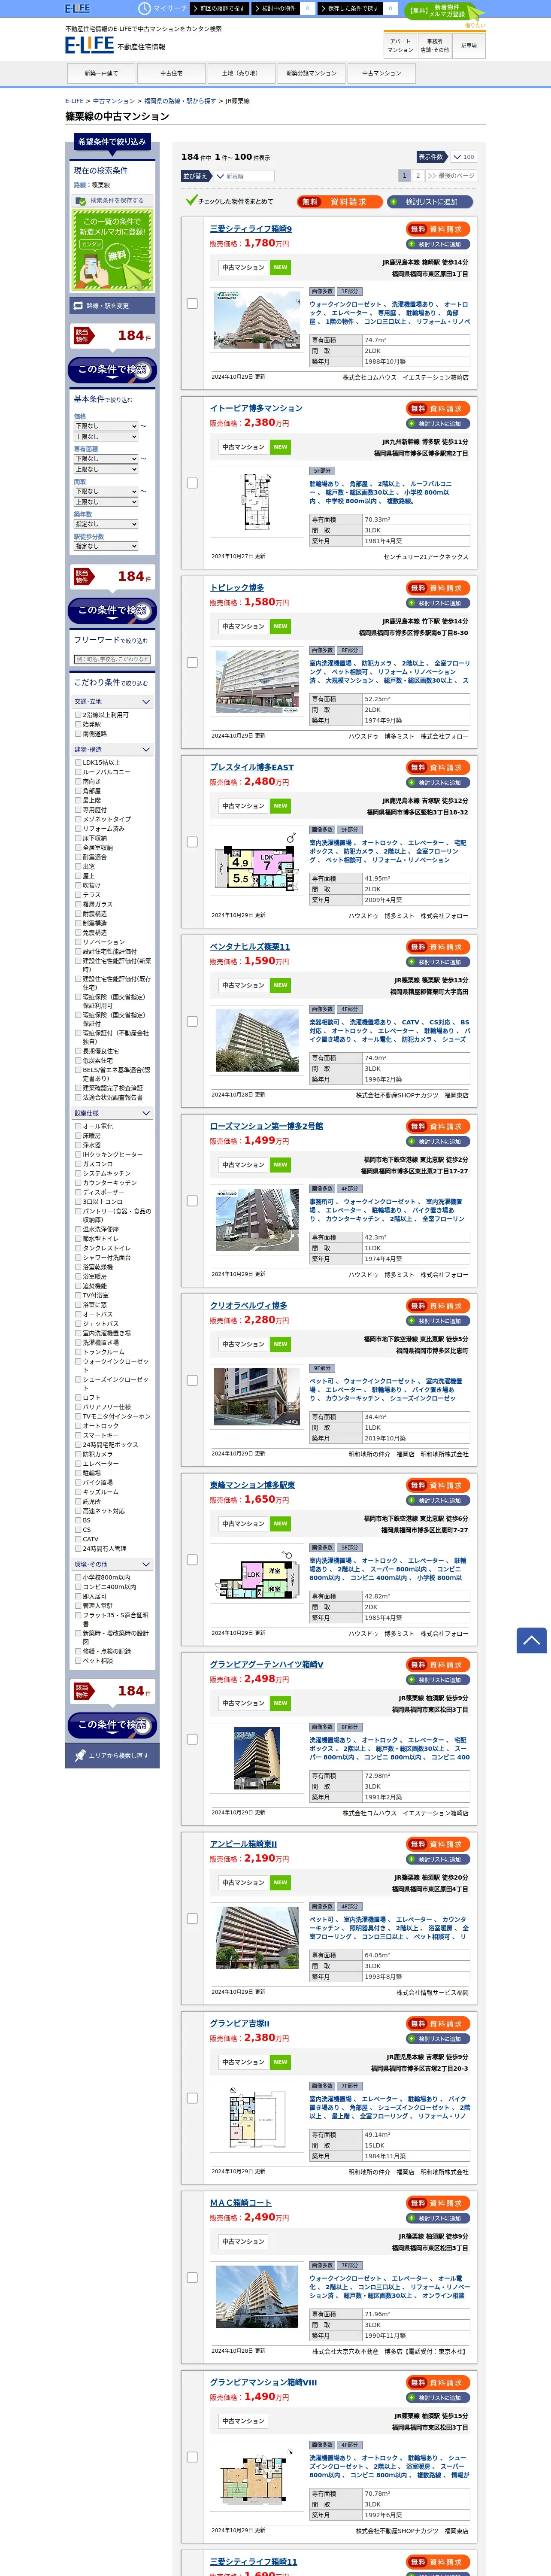The image size is (551, 2576).
Task: Open マイサーチ clock icon in top bar
Action: [144, 8]
